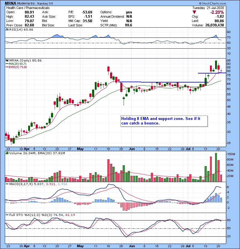This screenshot has width=240, height=249.
Task: Click the Volume 26.04M, EMA(20) 37.81M label
Action: click(x=37, y=153)
